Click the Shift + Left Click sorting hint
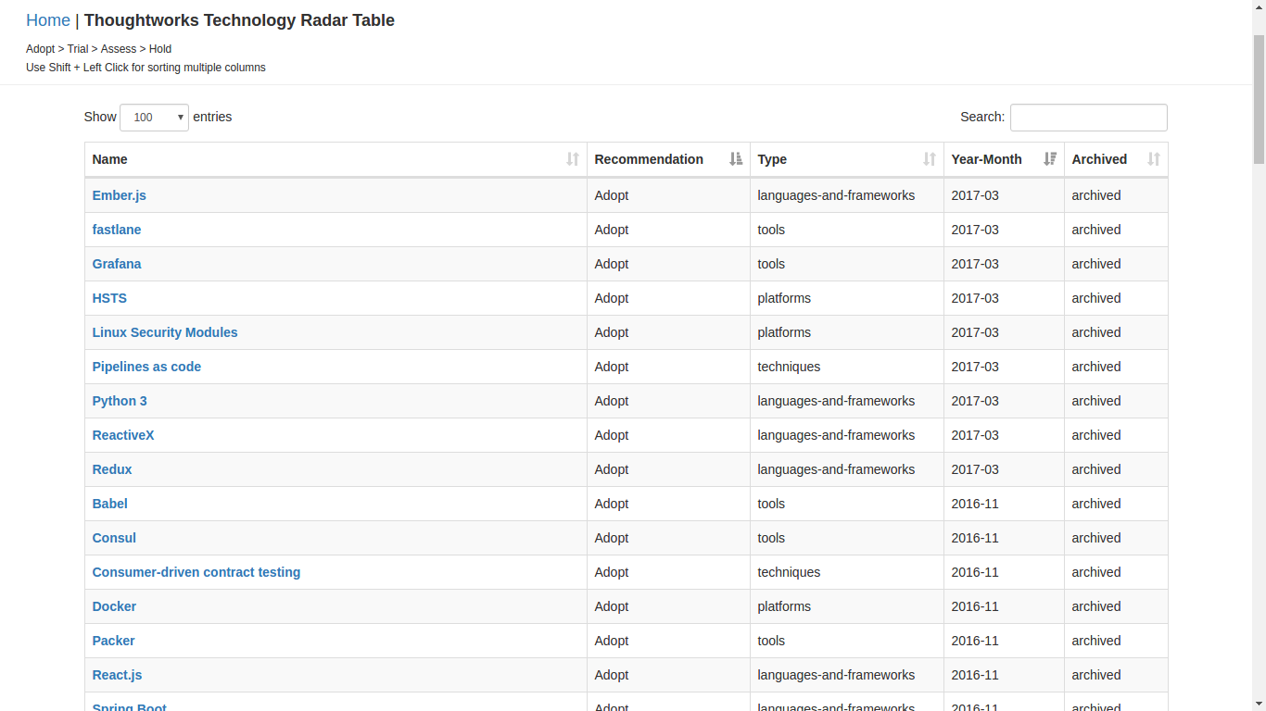Image resolution: width=1266 pixels, height=711 pixels. 146,68
